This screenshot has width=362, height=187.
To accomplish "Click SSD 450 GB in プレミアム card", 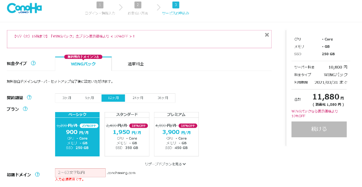I will click(176, 148).
